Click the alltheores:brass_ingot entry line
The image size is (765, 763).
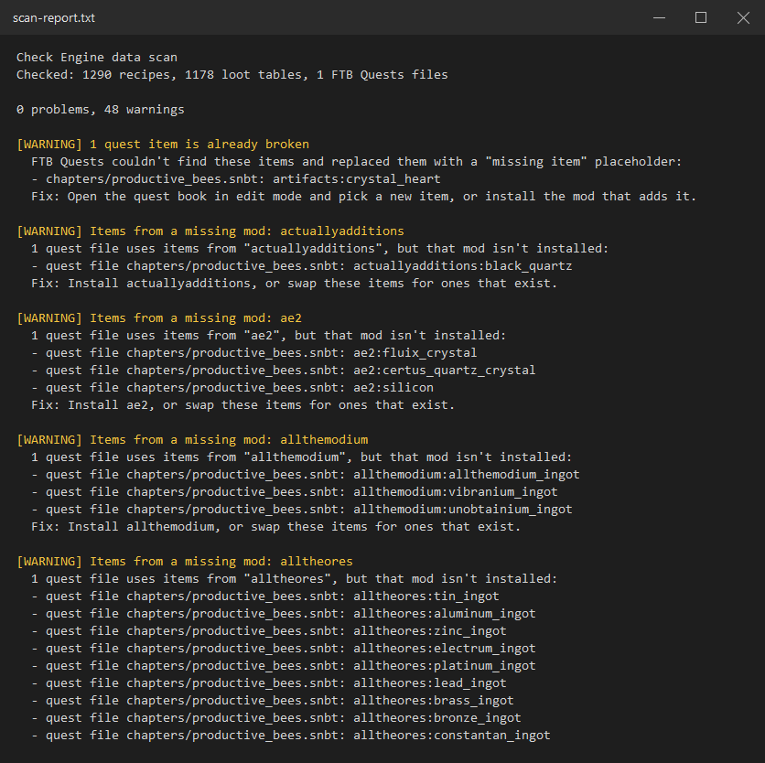(273, 701)
